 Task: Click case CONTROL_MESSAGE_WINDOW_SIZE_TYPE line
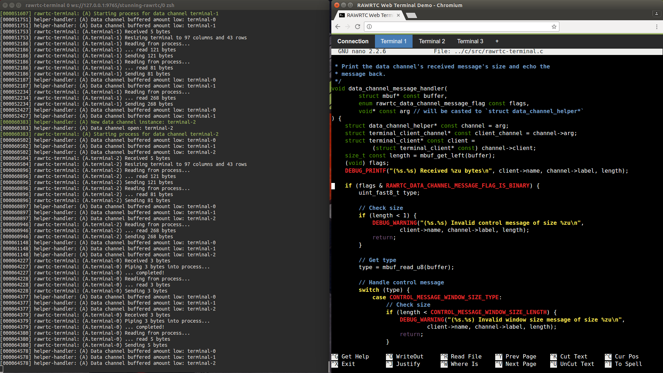coord(437,297)
